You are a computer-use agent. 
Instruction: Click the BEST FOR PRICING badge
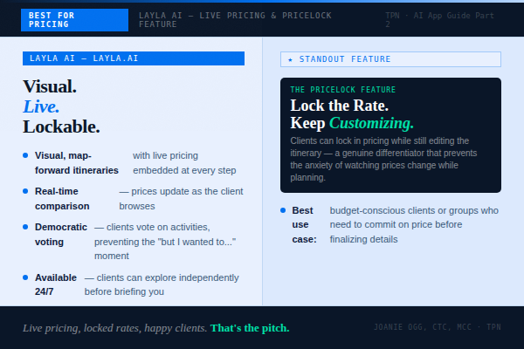pyautogui.click(x=74, y=20)
